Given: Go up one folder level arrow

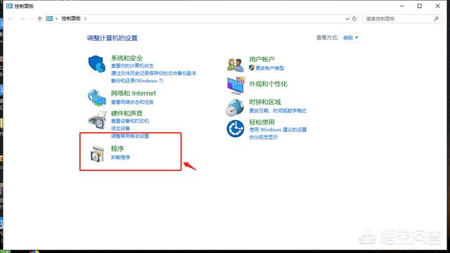Looking at the screenshot, I should tap(39, 19).
